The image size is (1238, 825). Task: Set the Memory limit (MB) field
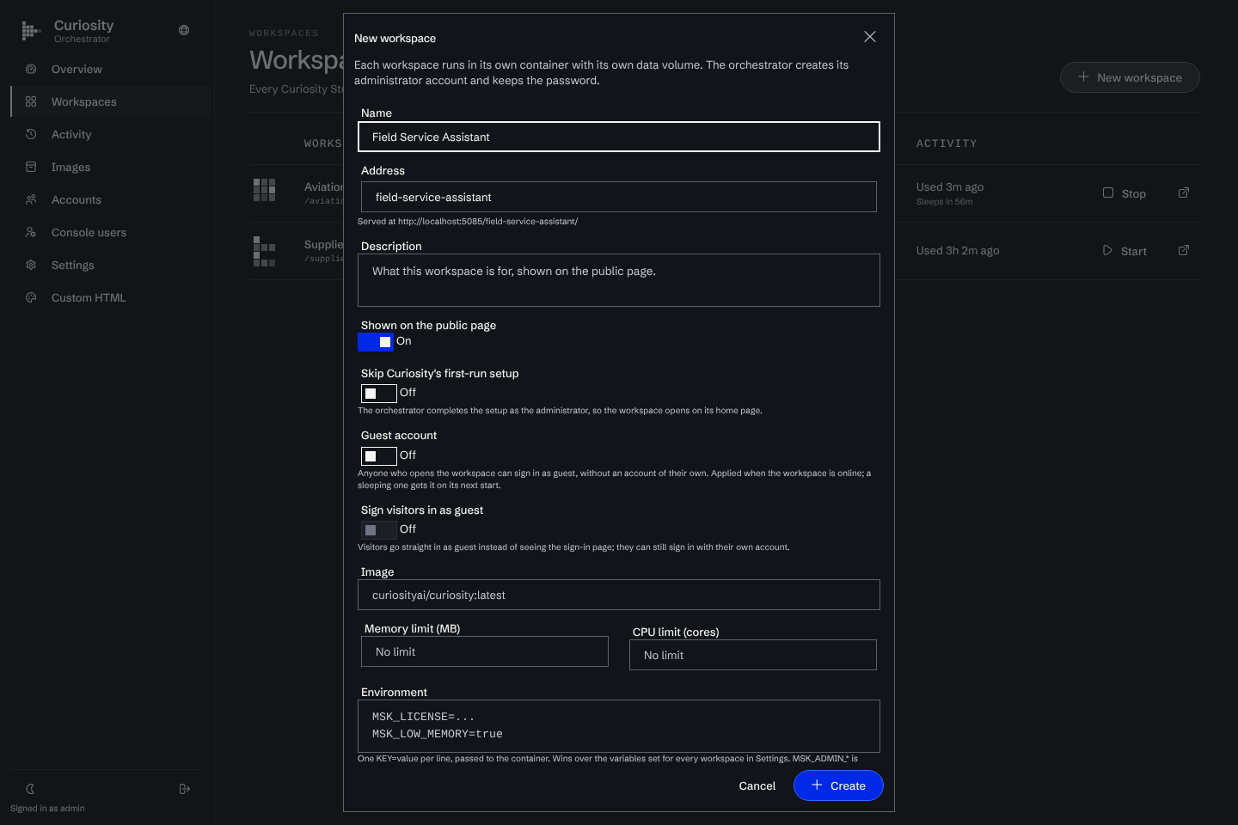click(x=485, y=651)
